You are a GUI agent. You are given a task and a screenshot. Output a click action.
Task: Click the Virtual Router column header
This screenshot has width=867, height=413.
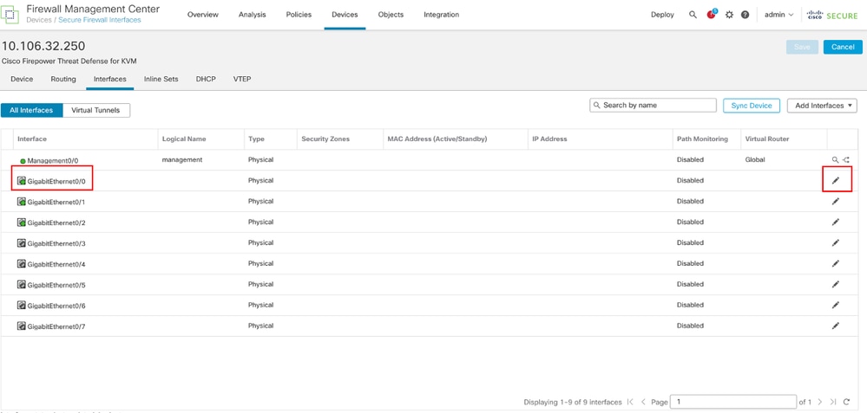click(767, 139)
